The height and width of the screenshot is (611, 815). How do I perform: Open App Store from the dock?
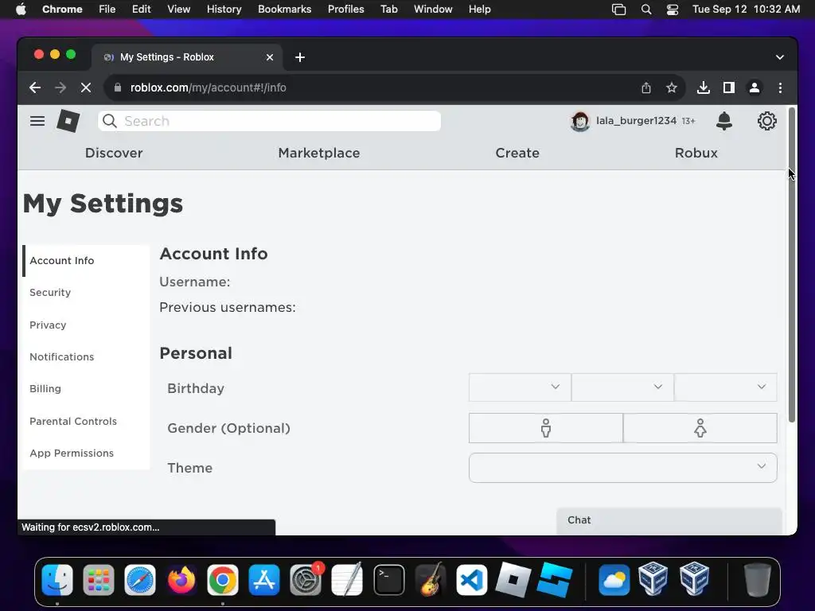point(264,580)
